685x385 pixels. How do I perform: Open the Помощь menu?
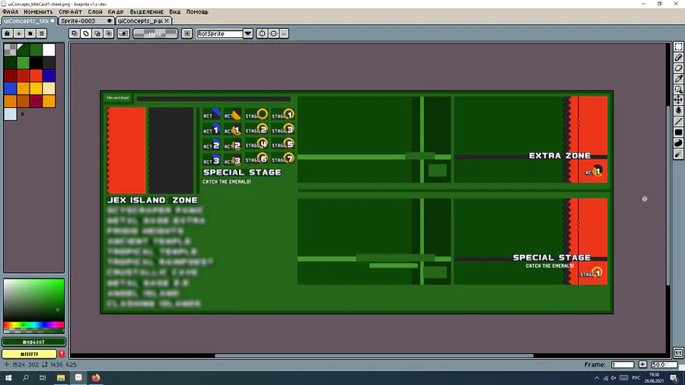197,11
